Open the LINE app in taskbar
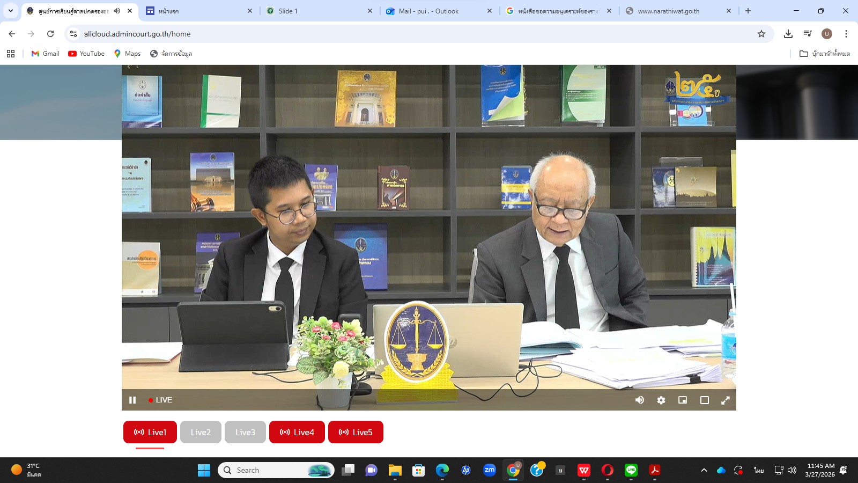This screenshot has height=483, width=858. (631, 470)
